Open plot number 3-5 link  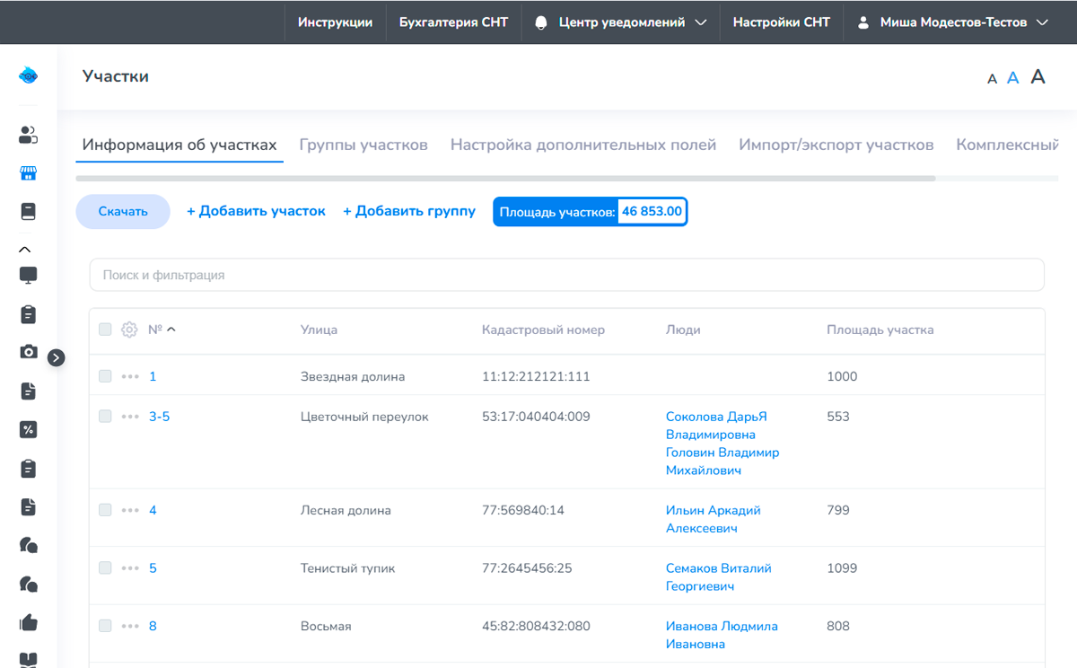(159, 417)
